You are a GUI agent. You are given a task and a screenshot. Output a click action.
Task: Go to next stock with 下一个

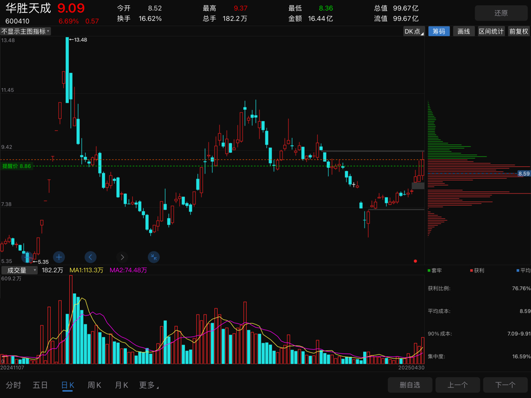tap(505, 385)
